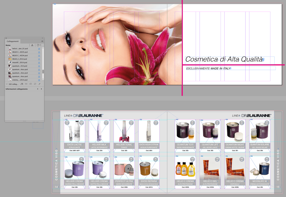This screenshot has height=197, width=286.
Task: Go to page 15 for HELIO_C_2014.psd
Action: point(39,59)
